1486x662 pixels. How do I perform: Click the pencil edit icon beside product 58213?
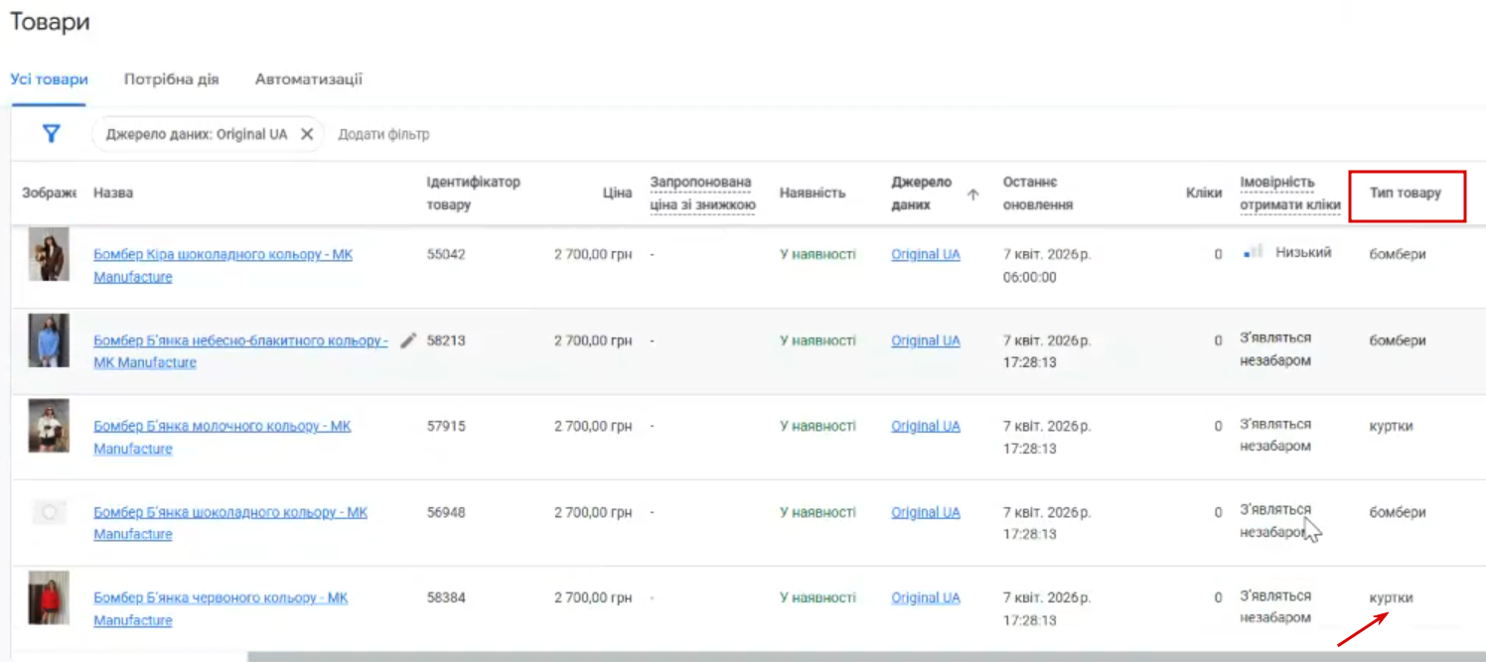point(408,340)
